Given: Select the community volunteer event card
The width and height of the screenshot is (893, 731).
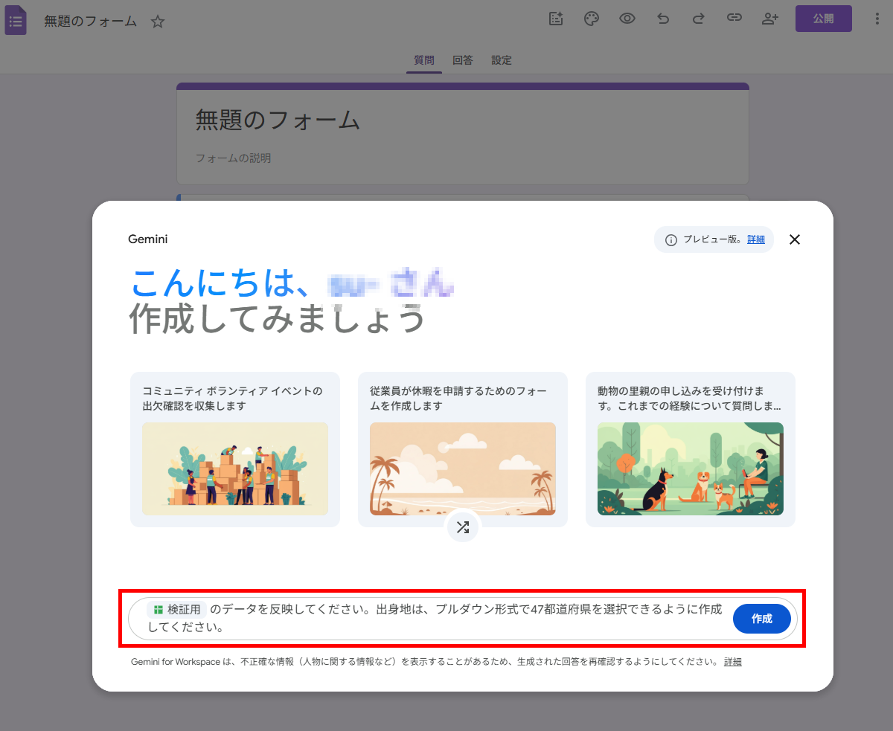Looking at the screenshot, I should click(235, 449).
